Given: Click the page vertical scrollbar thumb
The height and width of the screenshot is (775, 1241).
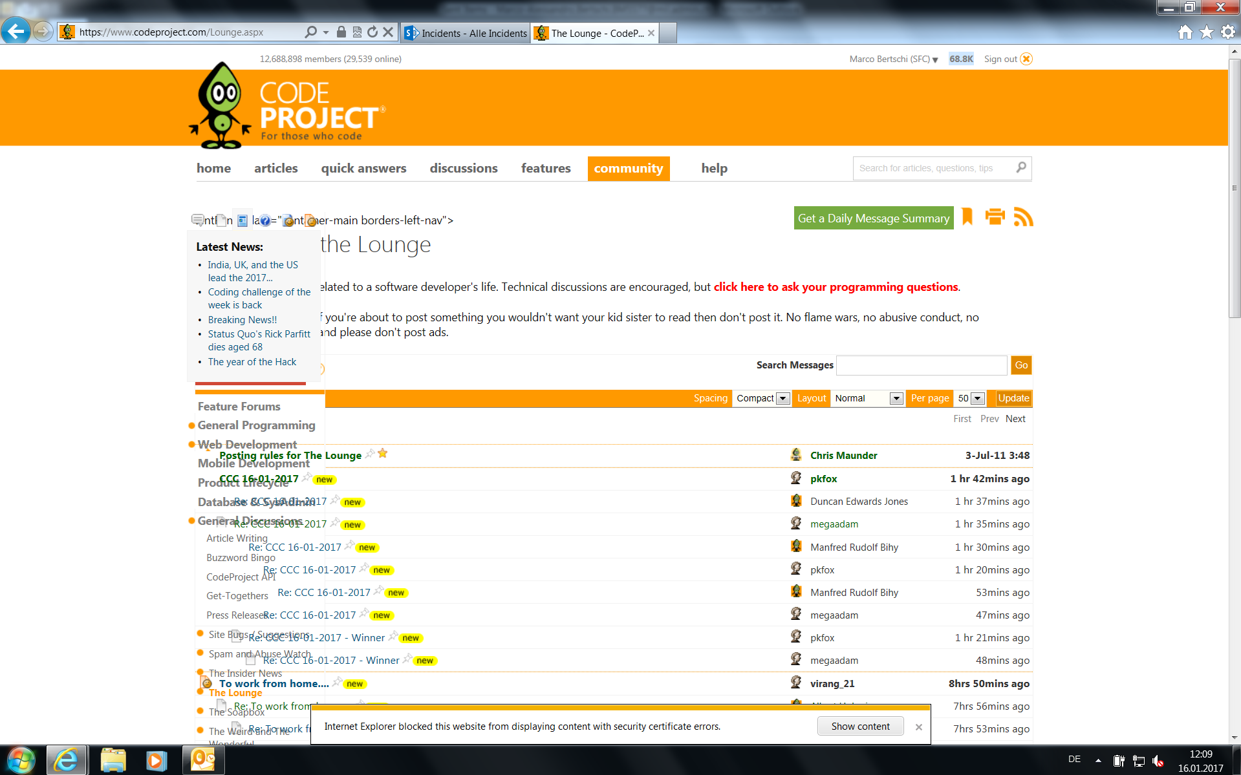Looking at the screenshot, I should pos(1235,187).
